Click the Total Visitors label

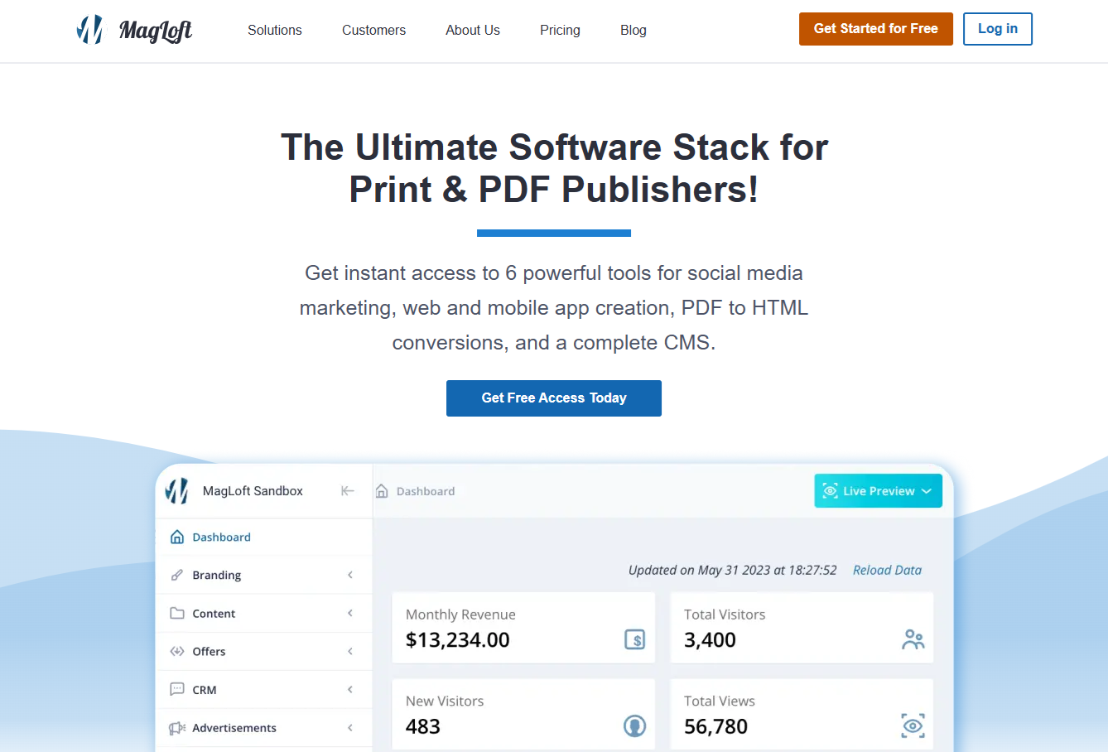pyautogui.click(x=725, y=615)
